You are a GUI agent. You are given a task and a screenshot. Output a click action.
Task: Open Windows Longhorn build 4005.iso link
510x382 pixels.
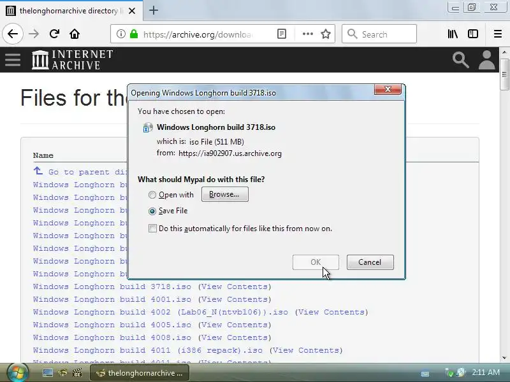pyautogui.click(x=112, y=325)
